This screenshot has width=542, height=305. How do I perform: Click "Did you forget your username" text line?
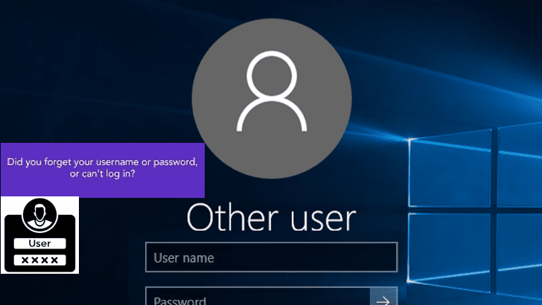coord(102,162)
